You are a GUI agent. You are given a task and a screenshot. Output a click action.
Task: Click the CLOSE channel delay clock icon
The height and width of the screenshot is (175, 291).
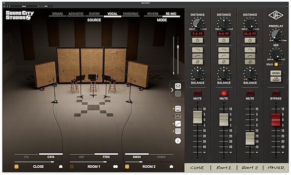[x=197, y=40]
